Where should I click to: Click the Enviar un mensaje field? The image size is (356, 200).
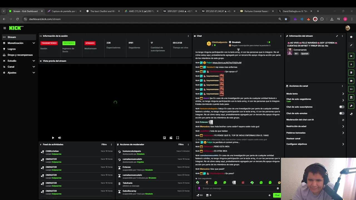[238, 188]
